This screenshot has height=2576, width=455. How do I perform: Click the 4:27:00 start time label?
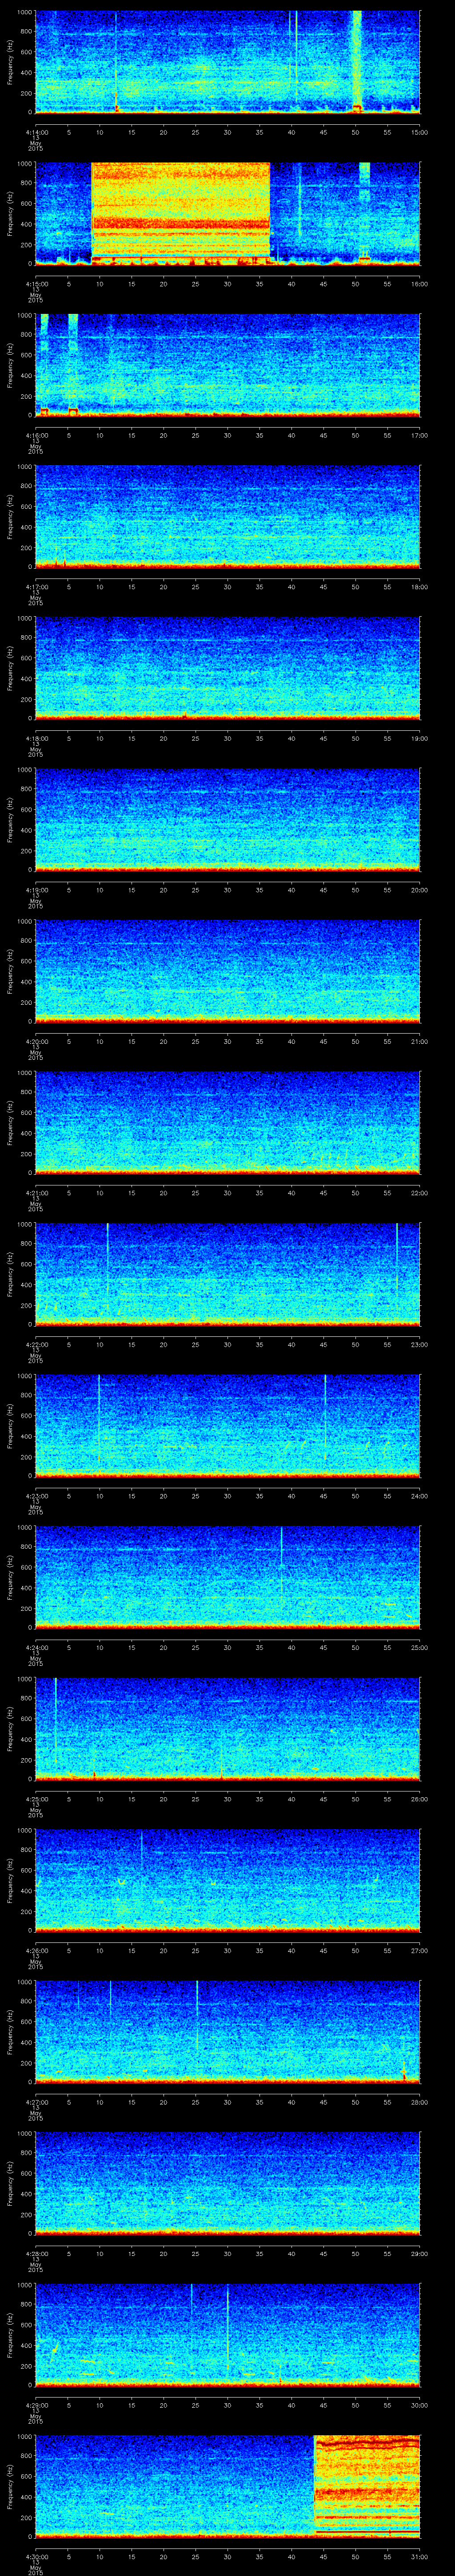[x=36, y=2102]
